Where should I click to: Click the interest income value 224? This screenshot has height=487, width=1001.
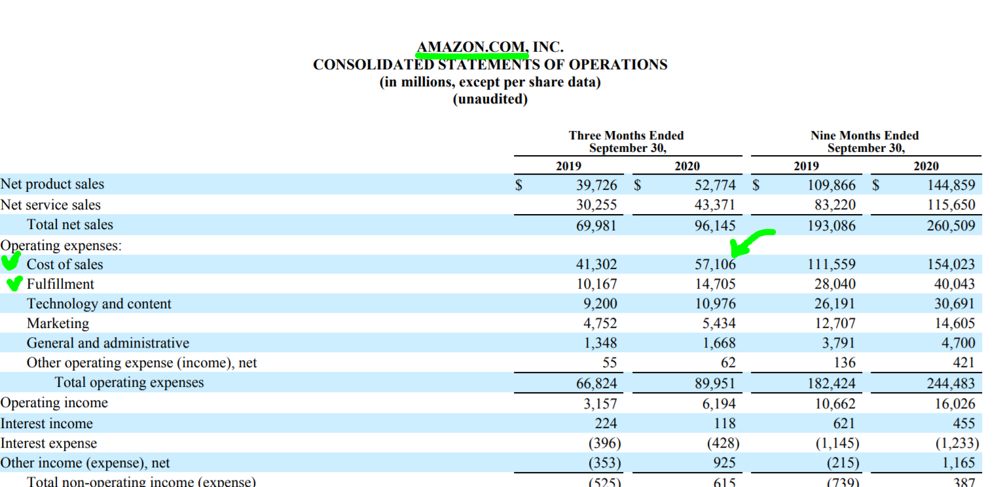(606, 424)
